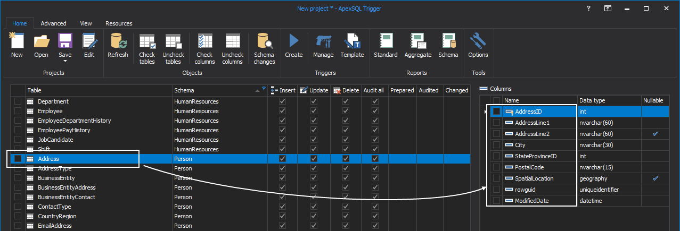The width and height of the screenshot is (680, 231).
Task: Click the Name header in Columns panel
Action: click(540, 100)
